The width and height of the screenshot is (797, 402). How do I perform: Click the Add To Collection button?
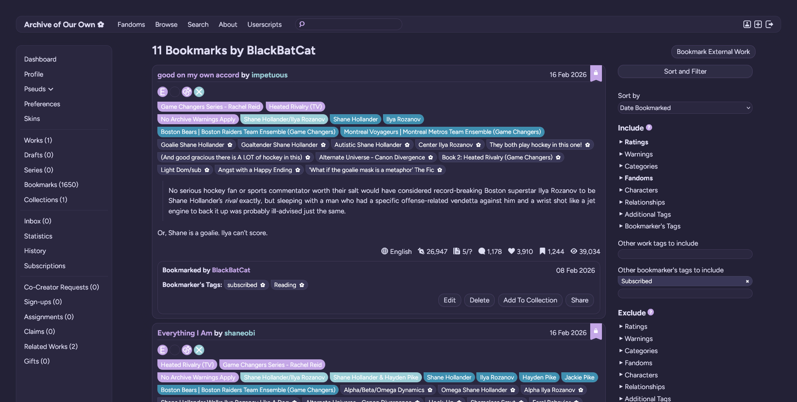click(530, 300)
